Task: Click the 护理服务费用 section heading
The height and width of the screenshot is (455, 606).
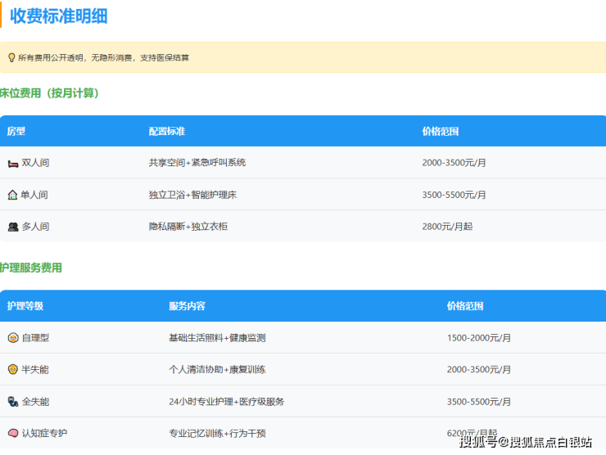Action: tap(31, 268)
